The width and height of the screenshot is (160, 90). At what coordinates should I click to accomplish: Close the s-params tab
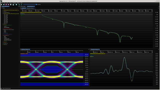tap(26, 8)
